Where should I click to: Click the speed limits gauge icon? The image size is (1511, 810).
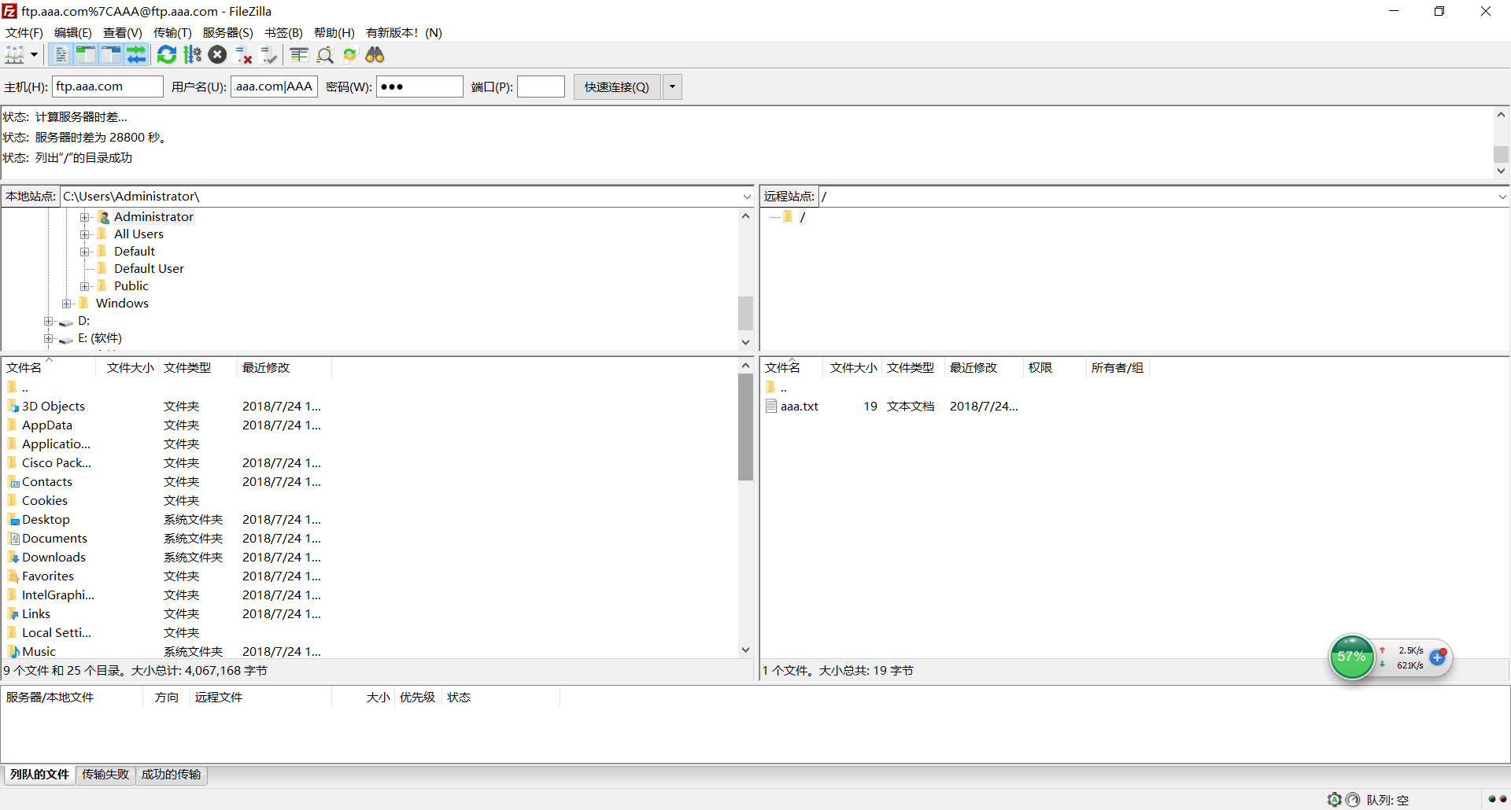coord(1353,800)
